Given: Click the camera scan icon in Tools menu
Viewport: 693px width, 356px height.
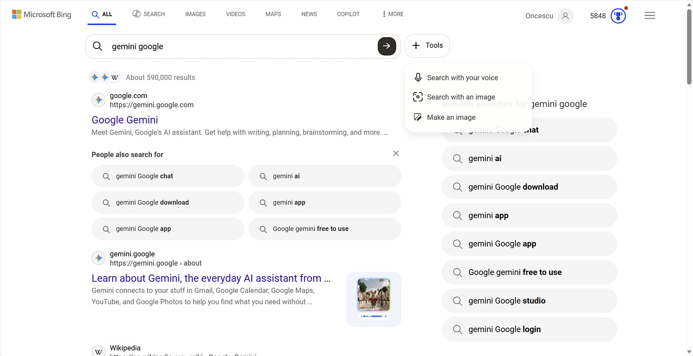Looking at the screenshot, I should (x=418, y=97).
